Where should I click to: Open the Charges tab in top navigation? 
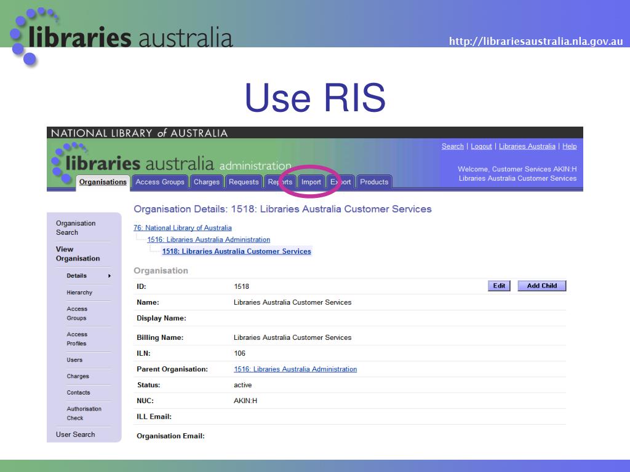pos(207,182)
